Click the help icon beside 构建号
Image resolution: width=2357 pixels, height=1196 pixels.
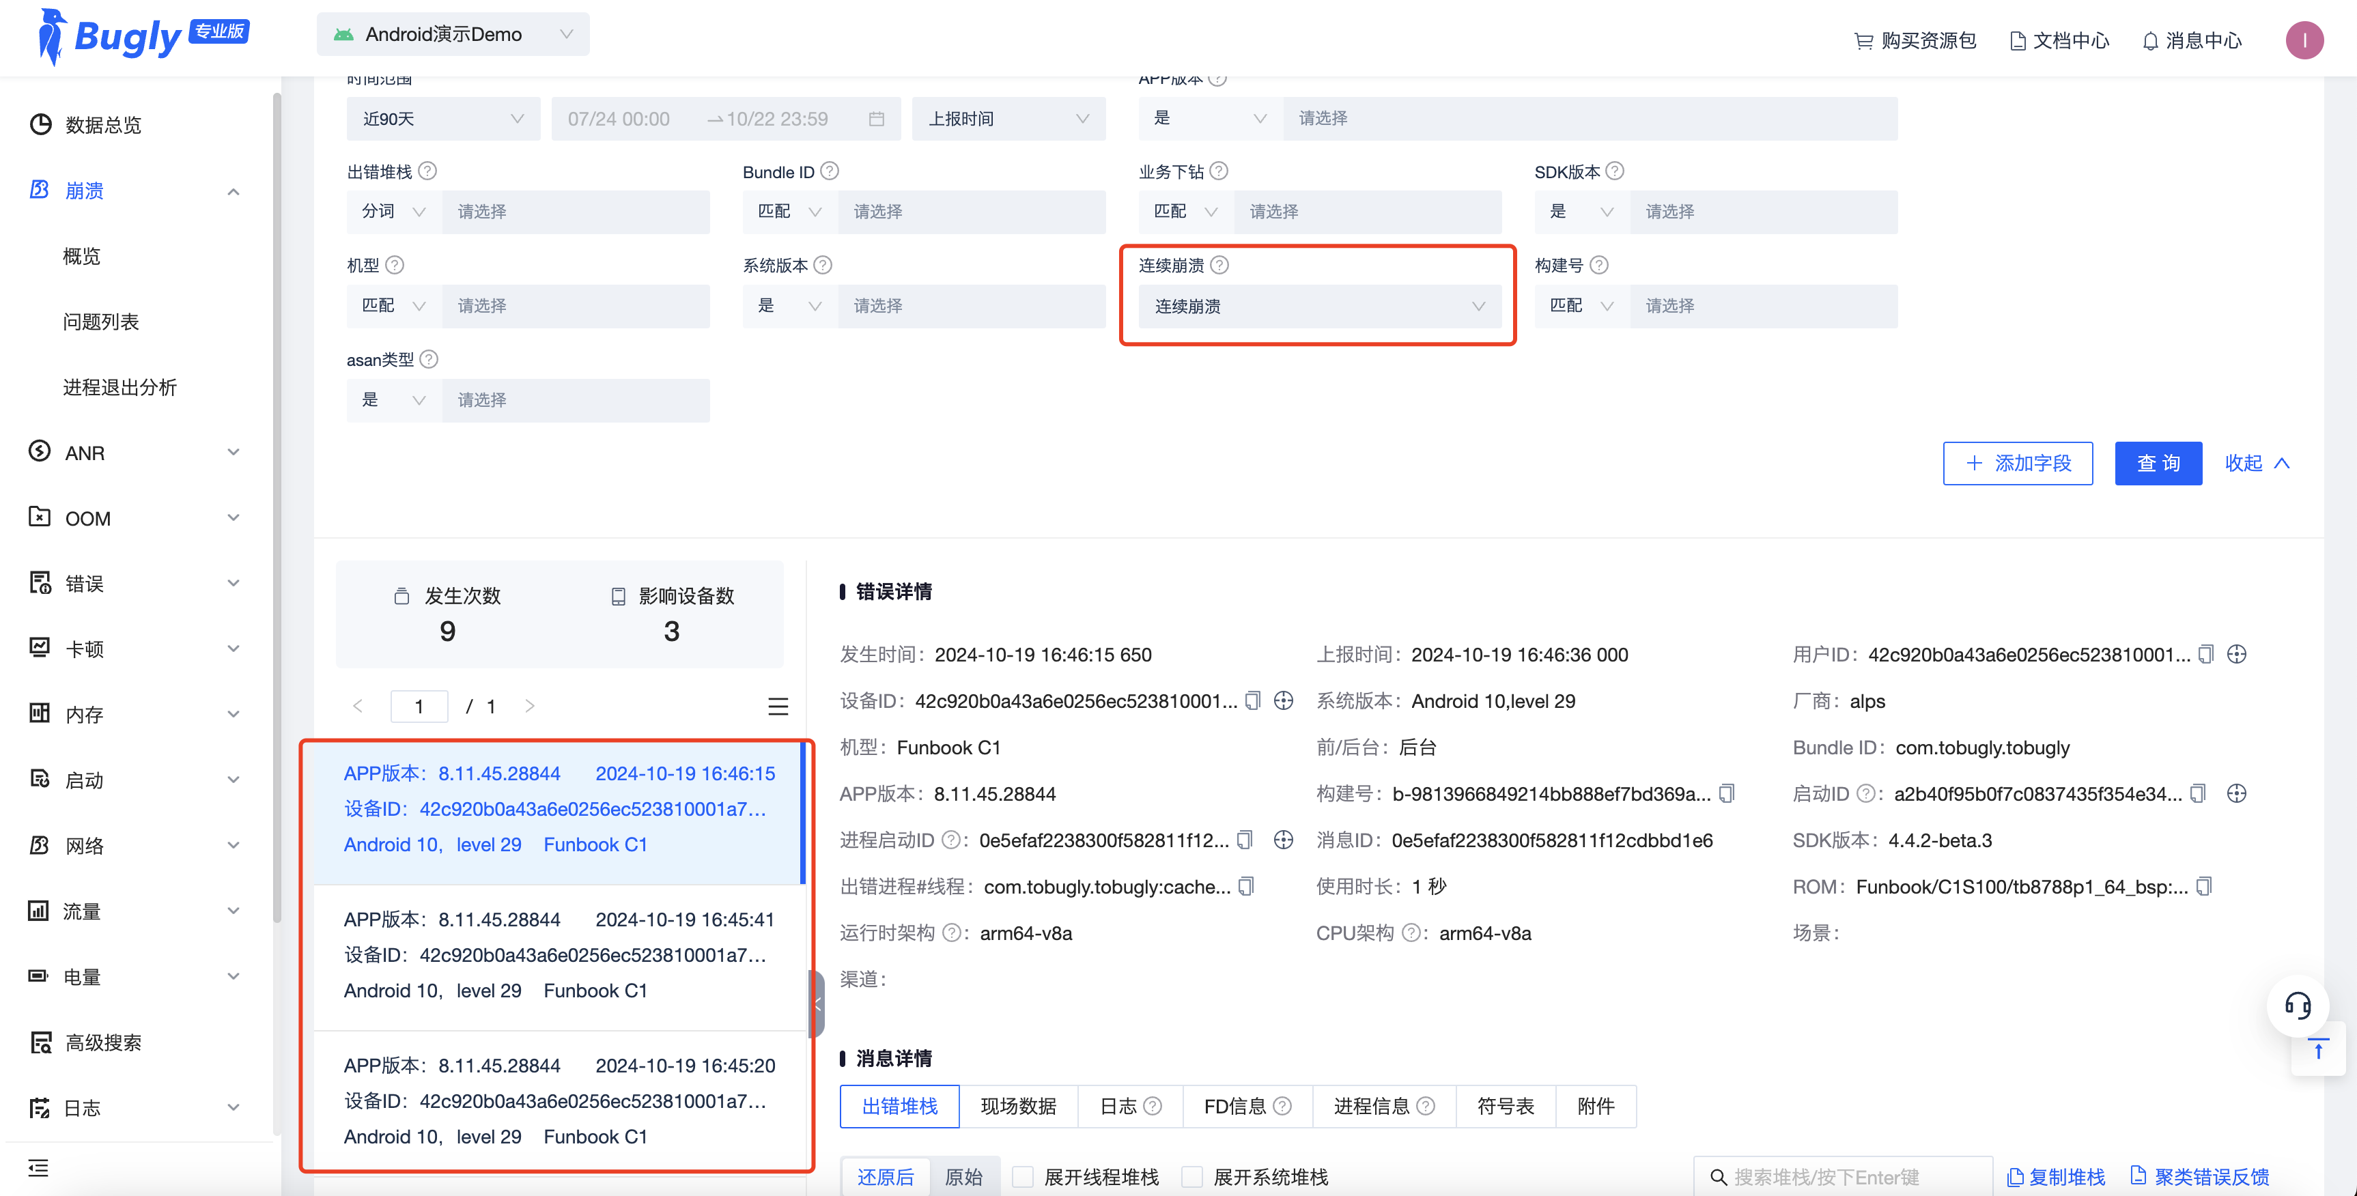[1598, 264]
